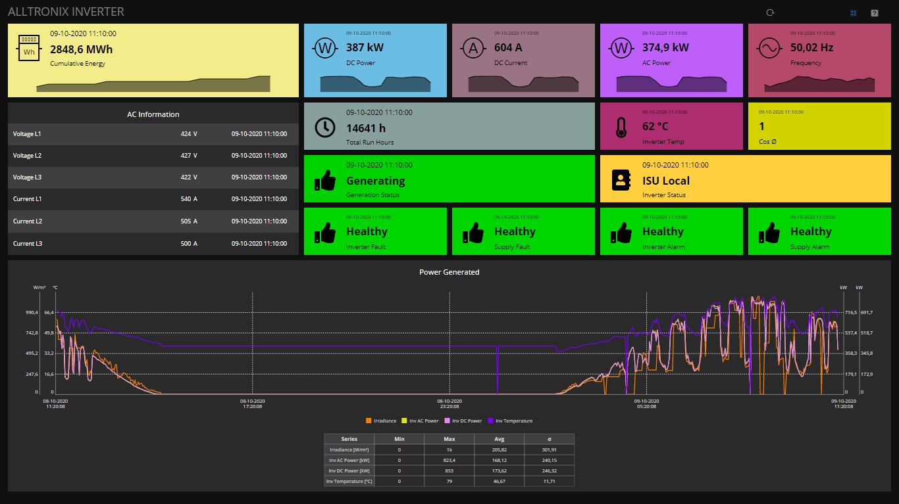Click the refresh icon in the header
Viewport: 899px width, 504px height.
click(771, 12)
